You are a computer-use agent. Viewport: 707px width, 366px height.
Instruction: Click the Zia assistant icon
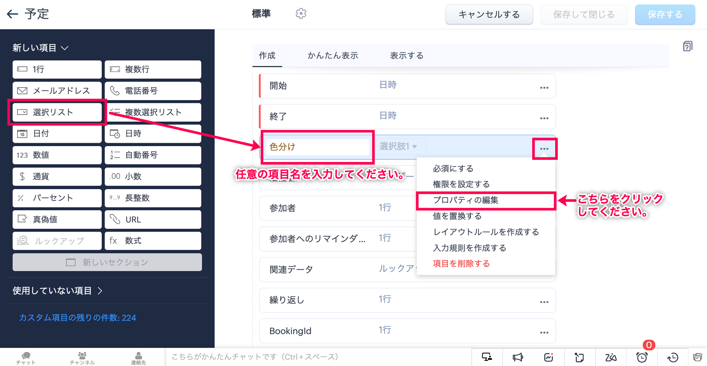(610, 357)
